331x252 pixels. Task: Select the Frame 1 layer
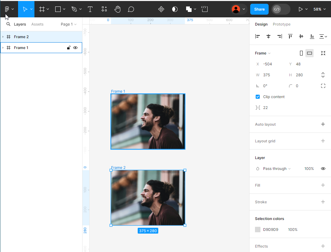pos(41,48)
